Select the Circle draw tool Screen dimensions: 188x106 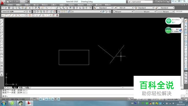2,38
